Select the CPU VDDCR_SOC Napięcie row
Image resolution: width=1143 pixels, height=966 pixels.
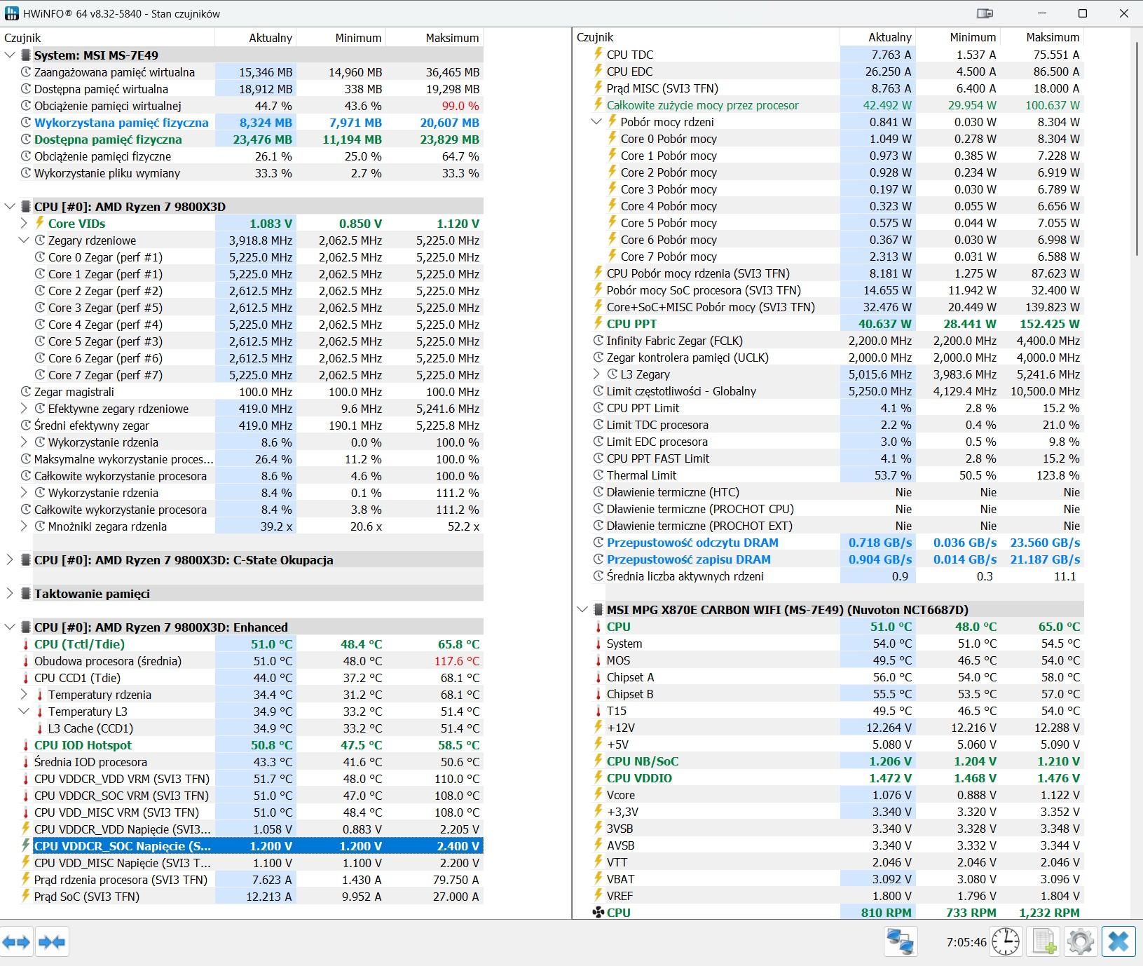[122, 846]
